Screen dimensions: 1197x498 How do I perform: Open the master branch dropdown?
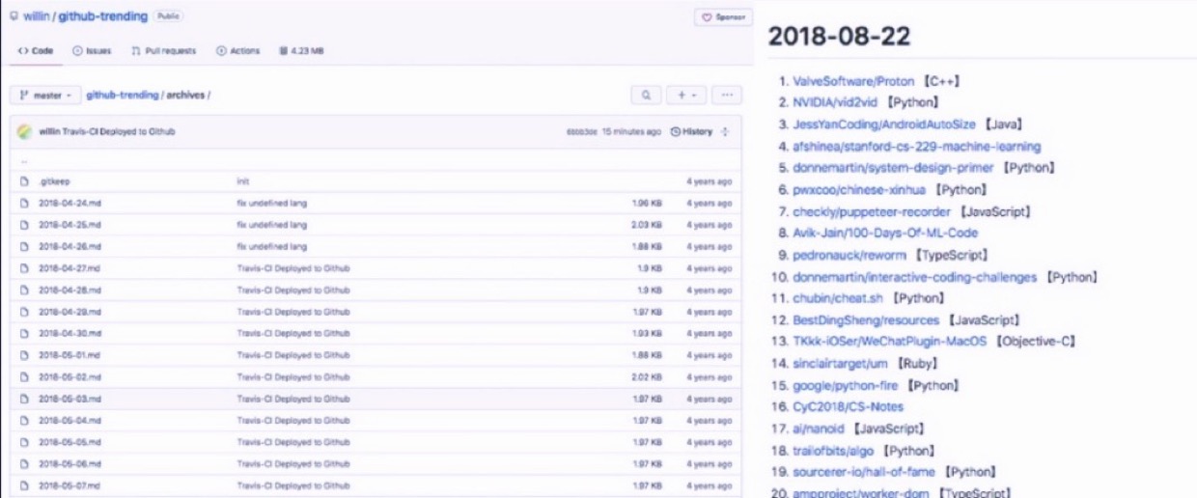[x=44, y=96]
